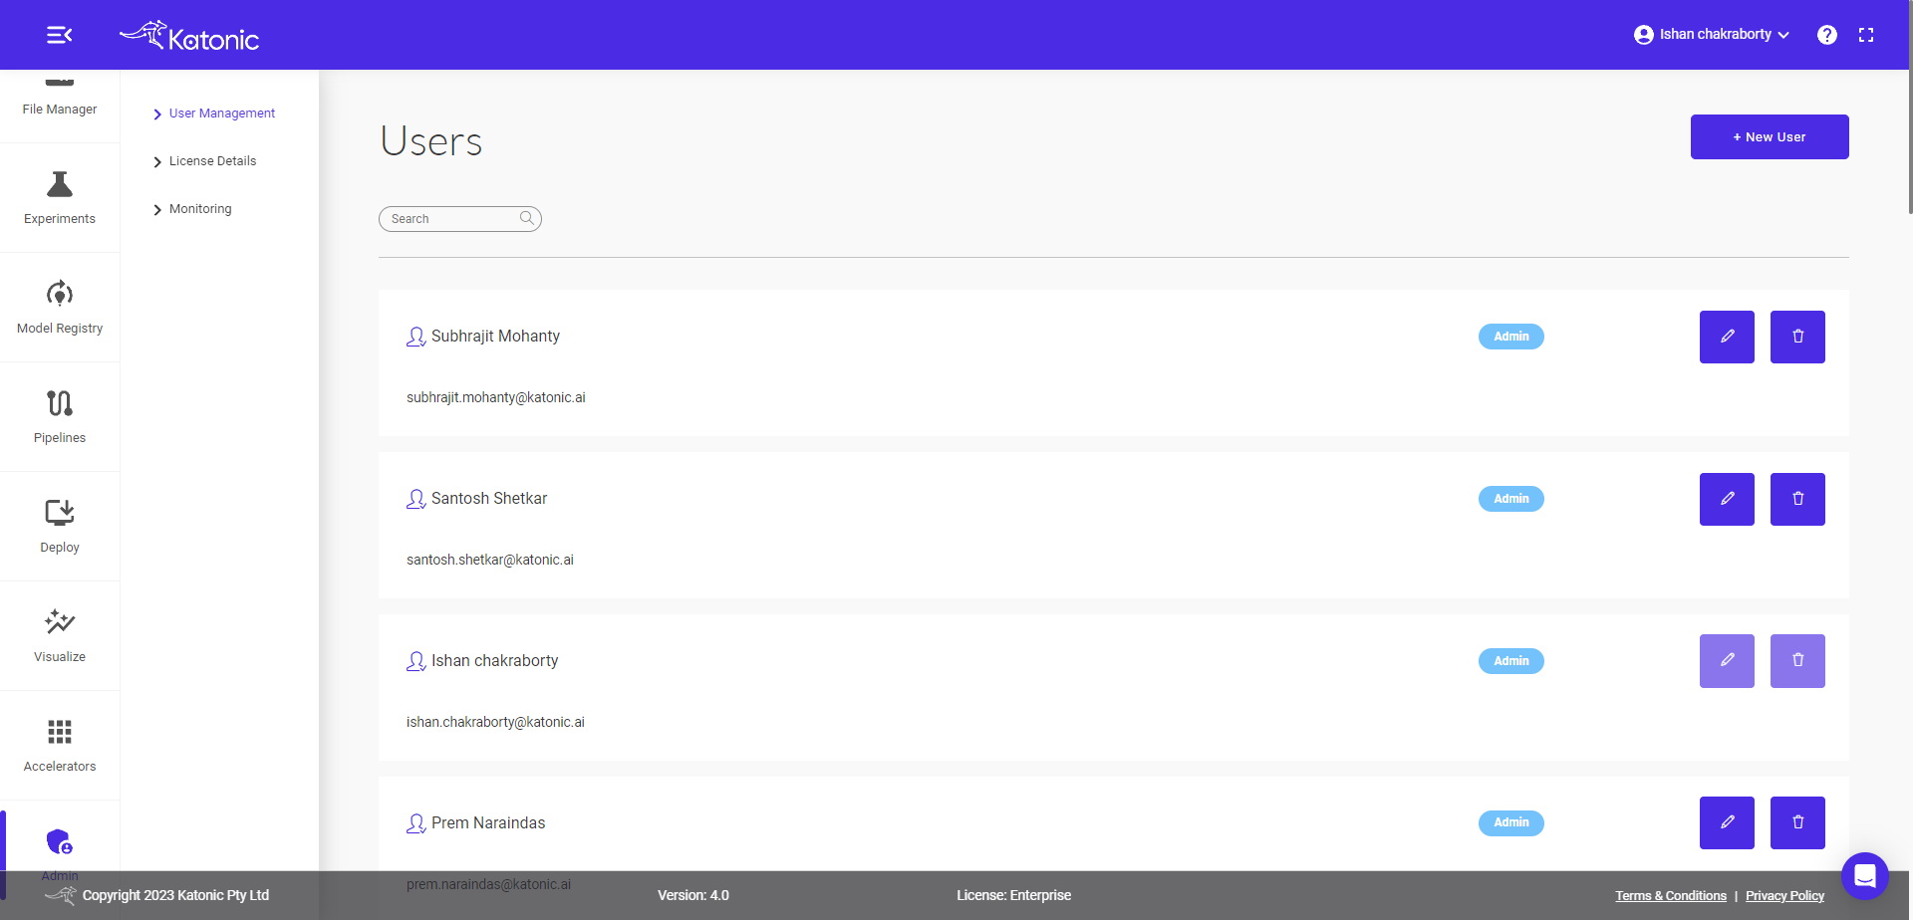Screen dimensions: 1913x920
Task: Expand License Details menu item
Action: [205, 161]
